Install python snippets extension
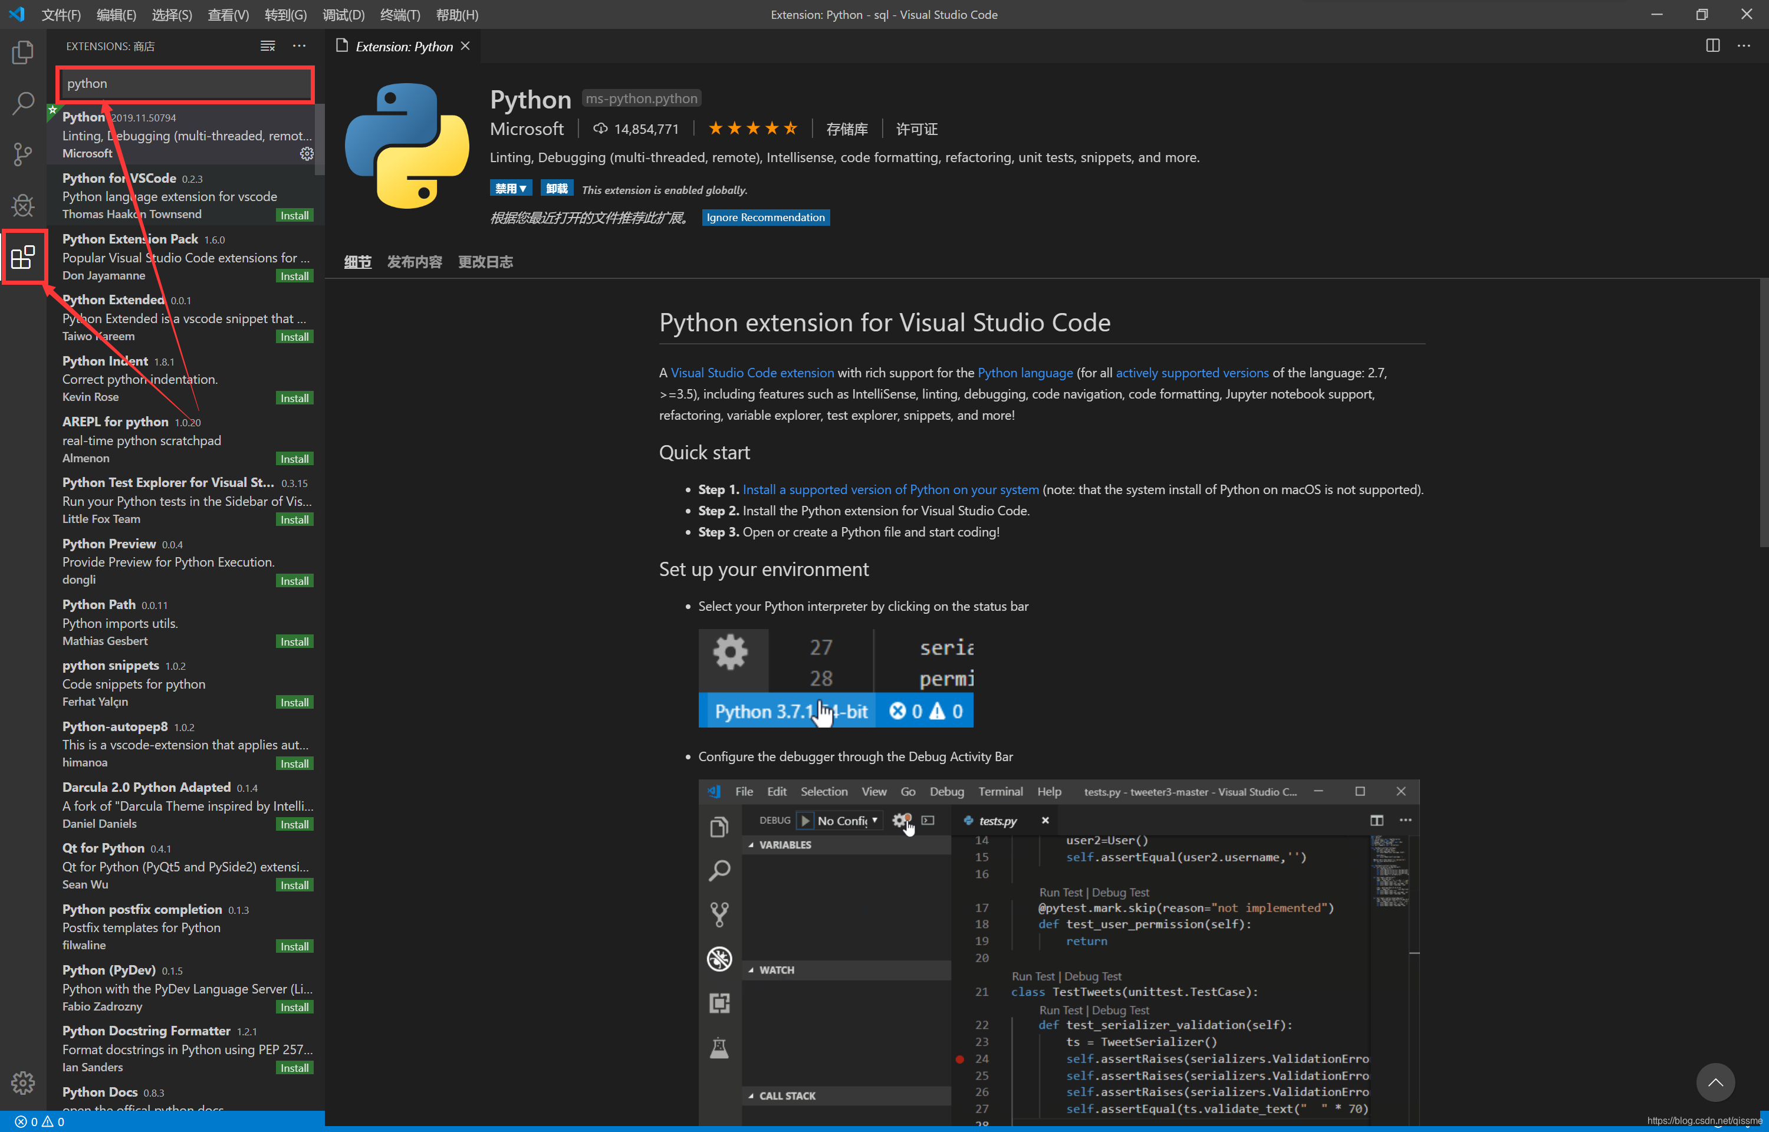 pyautogui.click(x=295, y=703)
